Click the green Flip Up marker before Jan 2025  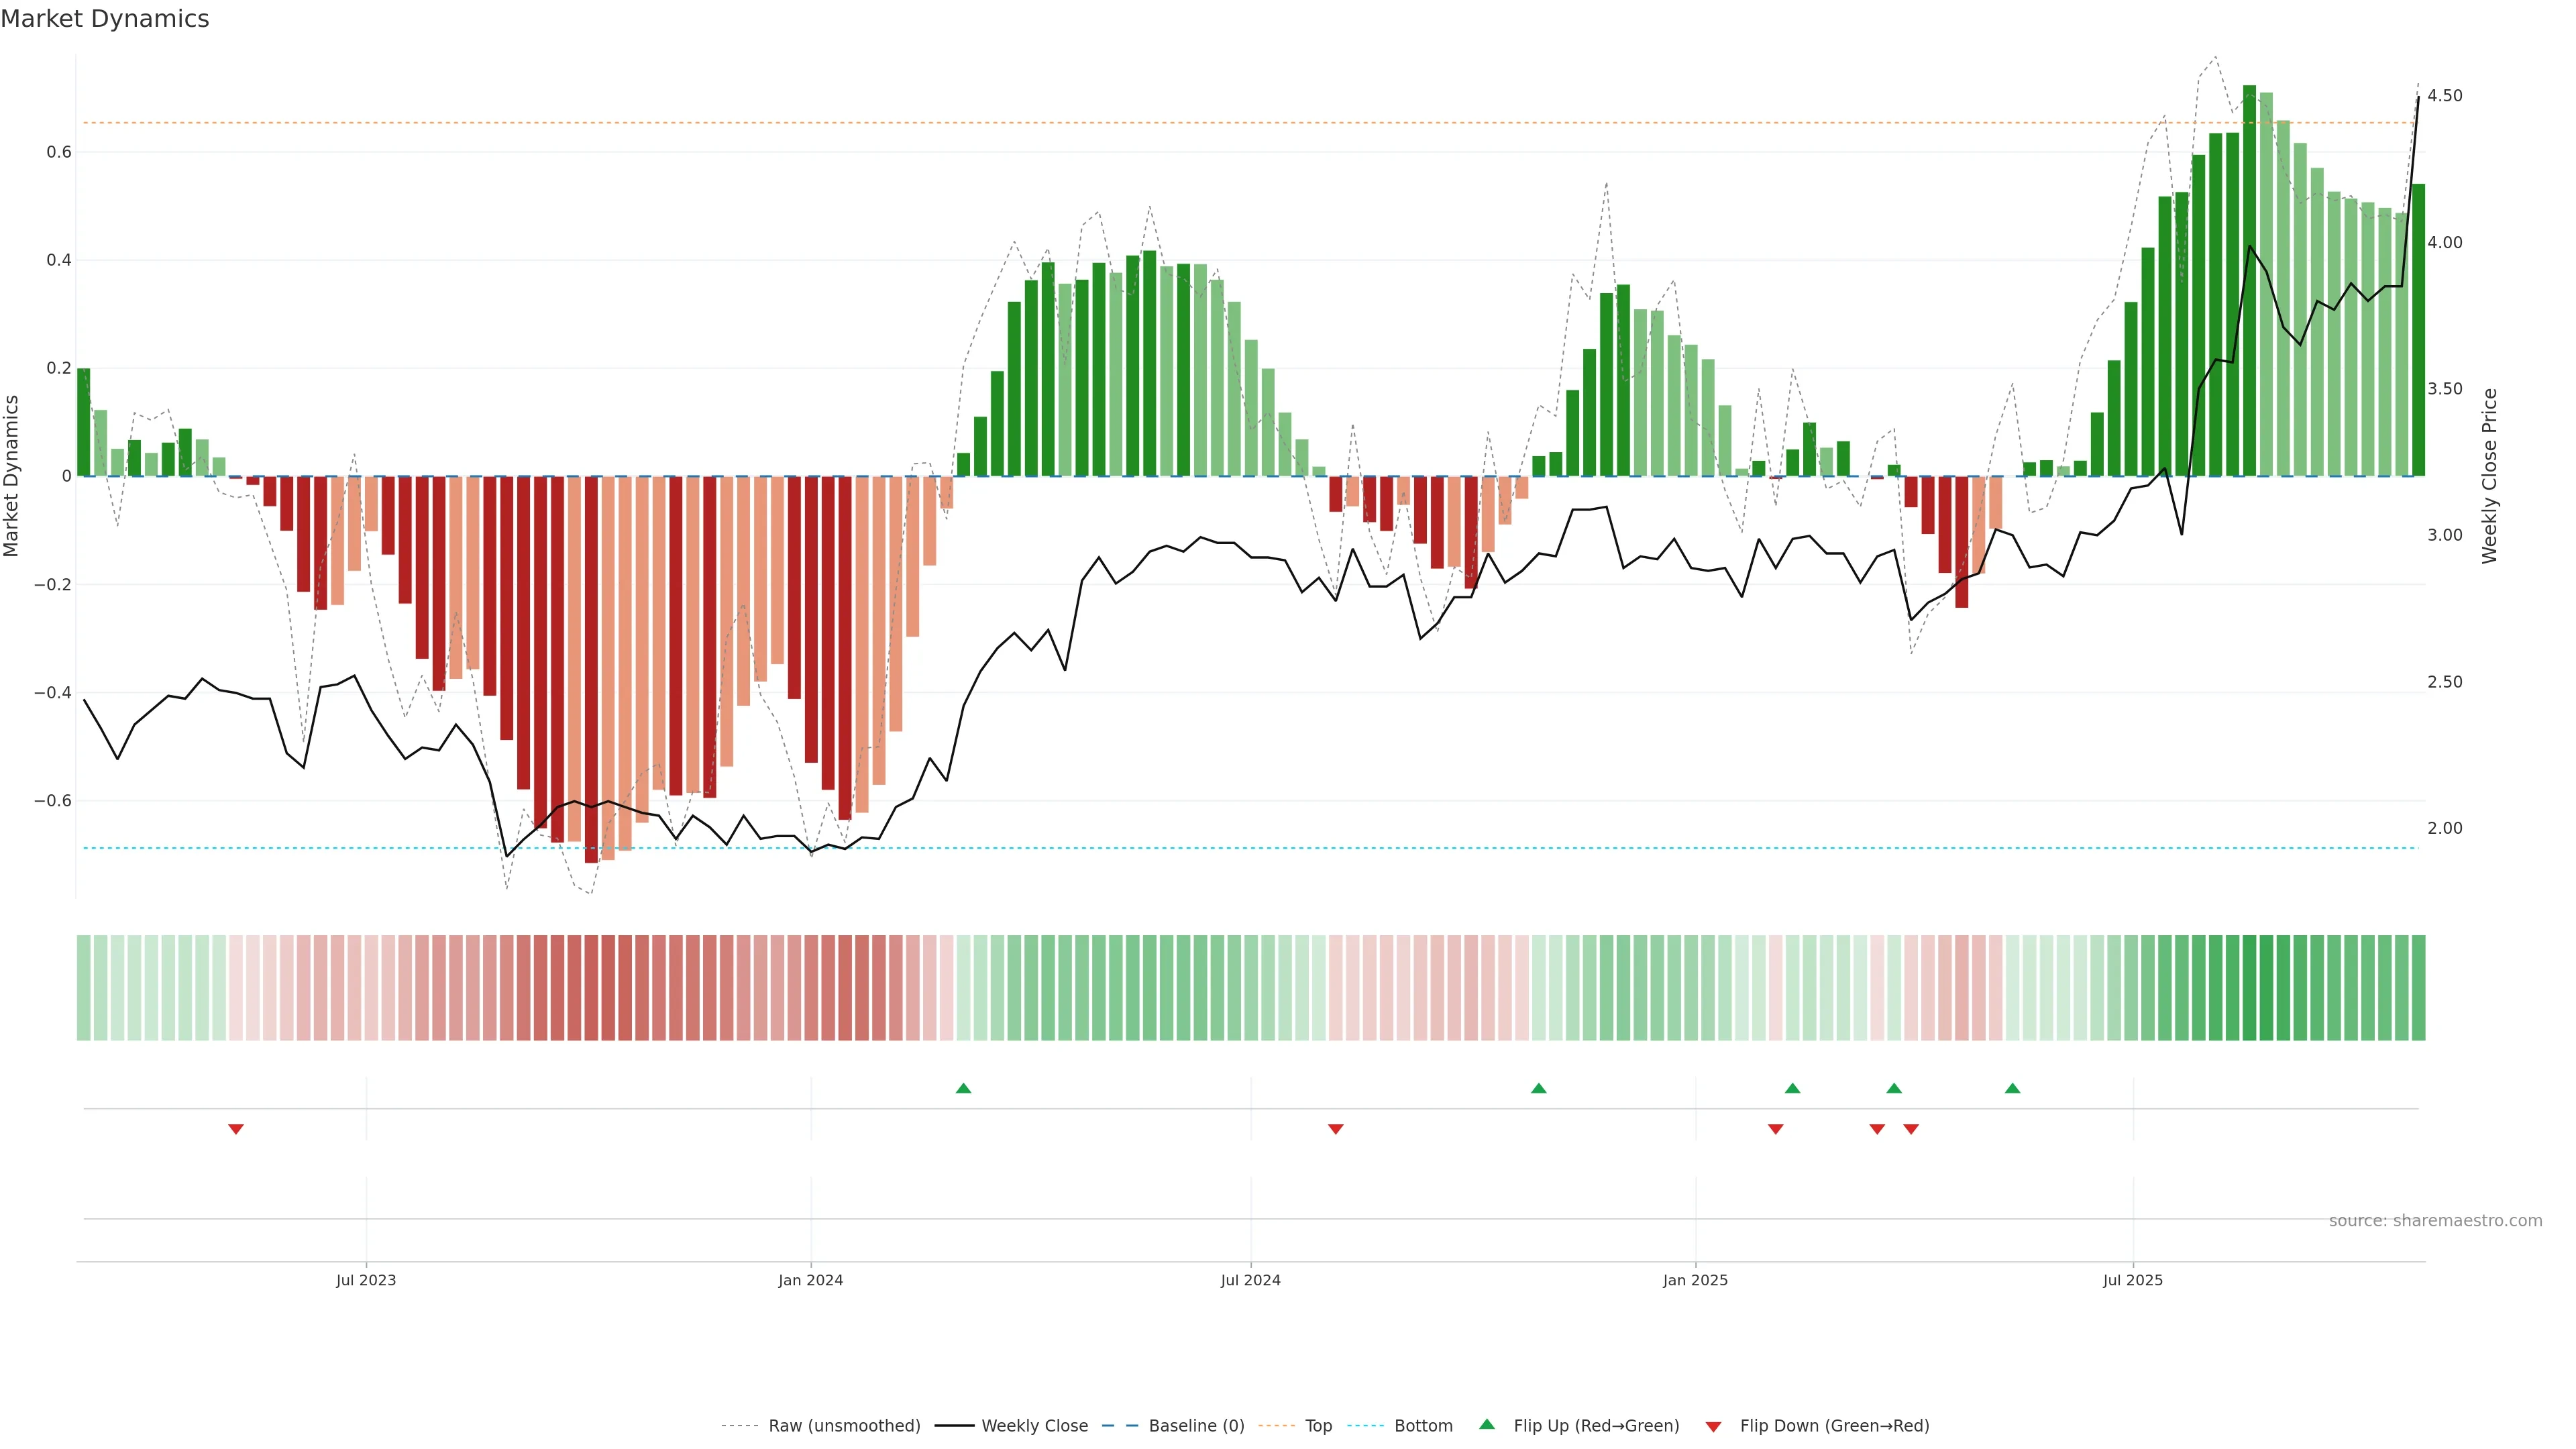pos(1538,1088)
